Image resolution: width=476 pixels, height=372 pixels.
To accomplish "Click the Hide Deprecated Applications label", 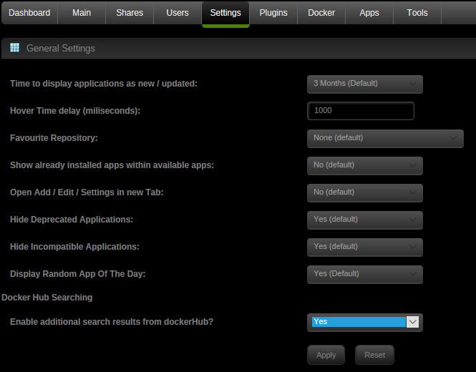I will pos(72,220).
